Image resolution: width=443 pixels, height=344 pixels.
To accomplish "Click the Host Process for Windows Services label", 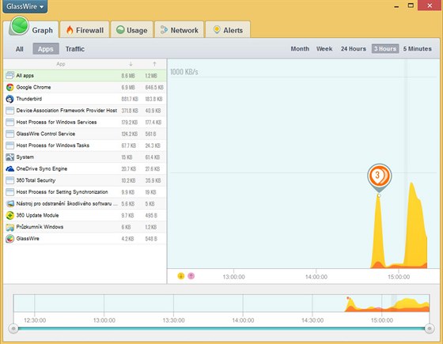I will (x=56, y=122).
